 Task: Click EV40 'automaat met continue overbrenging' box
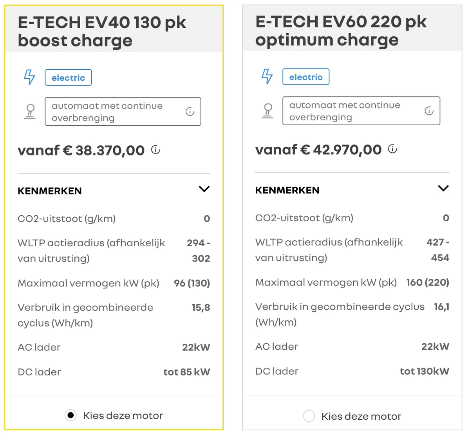point(123,112)
